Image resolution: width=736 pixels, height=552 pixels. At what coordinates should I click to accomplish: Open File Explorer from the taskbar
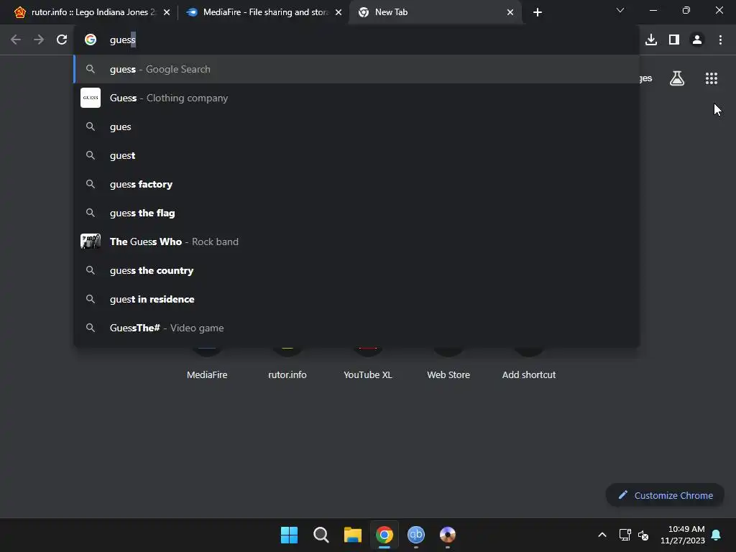point(352,535)
